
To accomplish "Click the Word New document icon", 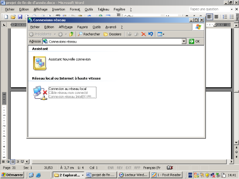I will [6, 17].
